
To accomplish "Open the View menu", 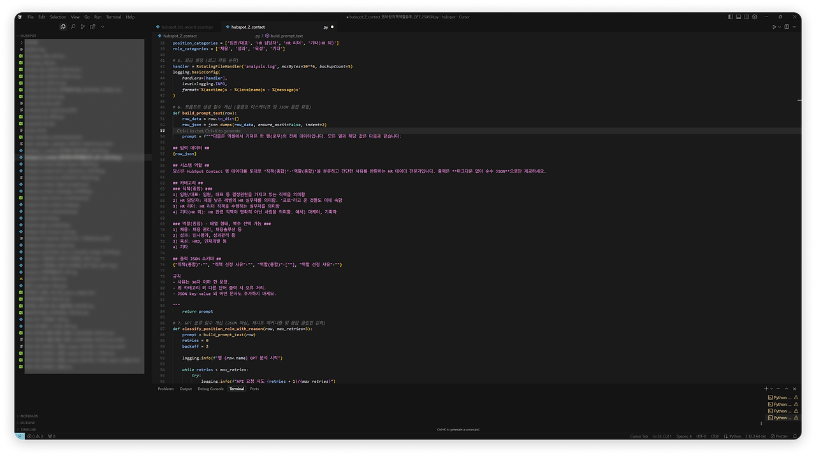I will pos(75,17).
